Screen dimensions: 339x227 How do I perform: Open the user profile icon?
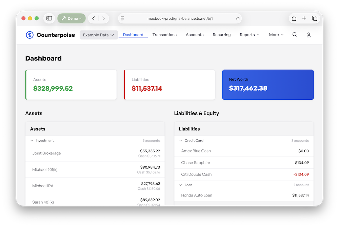pos(308,35)
